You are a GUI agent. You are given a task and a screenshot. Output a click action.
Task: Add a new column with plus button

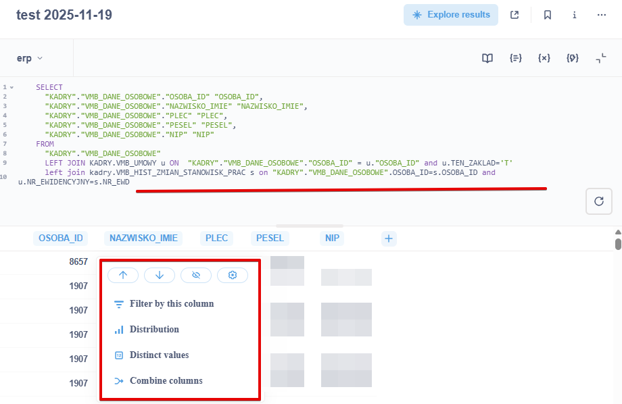pyautogui.click(x=389, y=238)
